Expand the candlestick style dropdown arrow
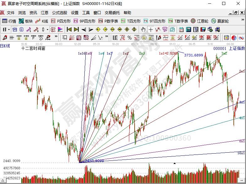Screen dimensions: 246x184 pyautogui.click(x=47, y=29)
